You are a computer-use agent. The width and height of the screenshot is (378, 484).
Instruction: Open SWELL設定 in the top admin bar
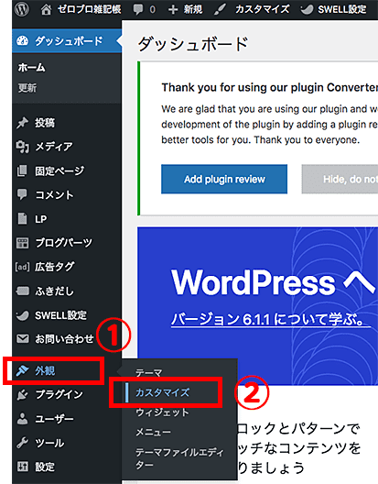click(x=342, y=9)
